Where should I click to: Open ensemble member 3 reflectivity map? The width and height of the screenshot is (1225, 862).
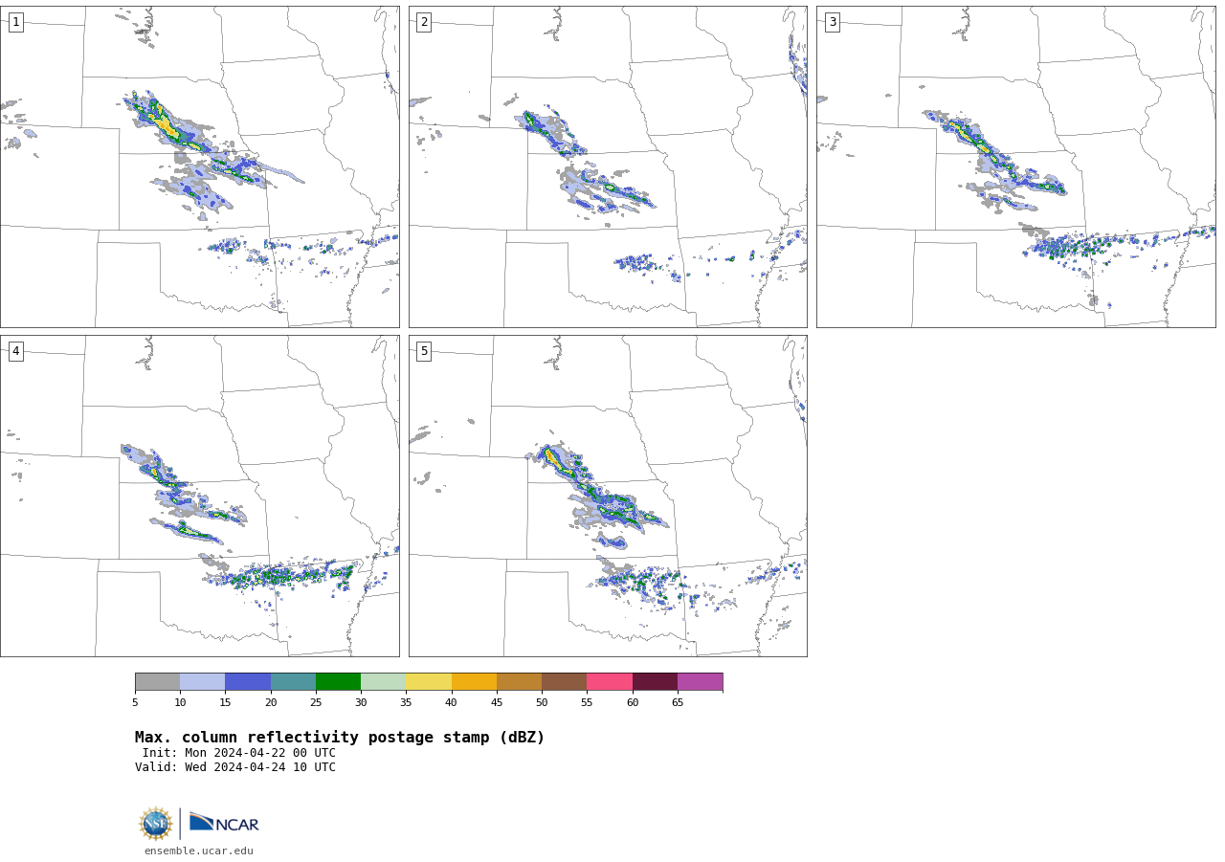click(1015, 166)
